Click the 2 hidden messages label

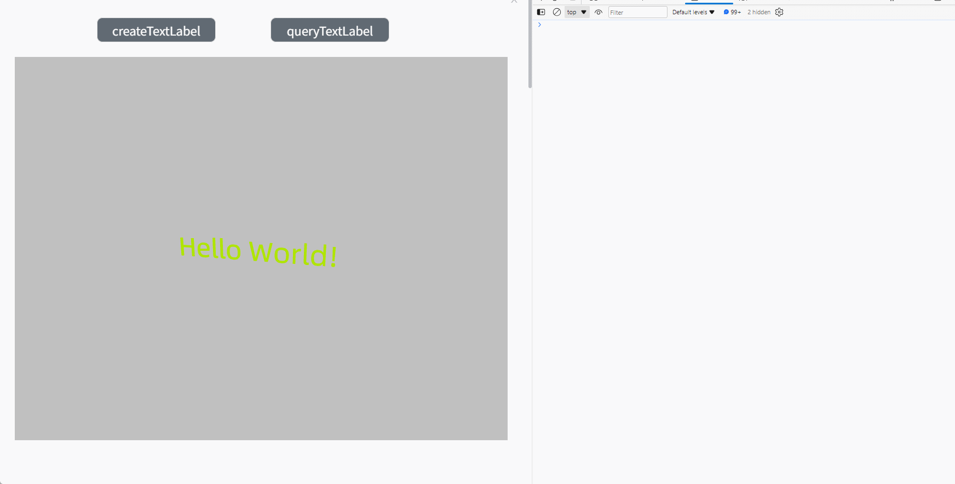758,12
